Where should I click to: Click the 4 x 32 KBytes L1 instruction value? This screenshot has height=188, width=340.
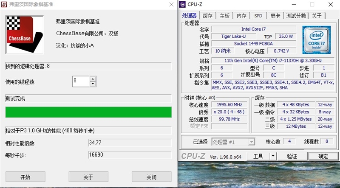click(296, 112)
